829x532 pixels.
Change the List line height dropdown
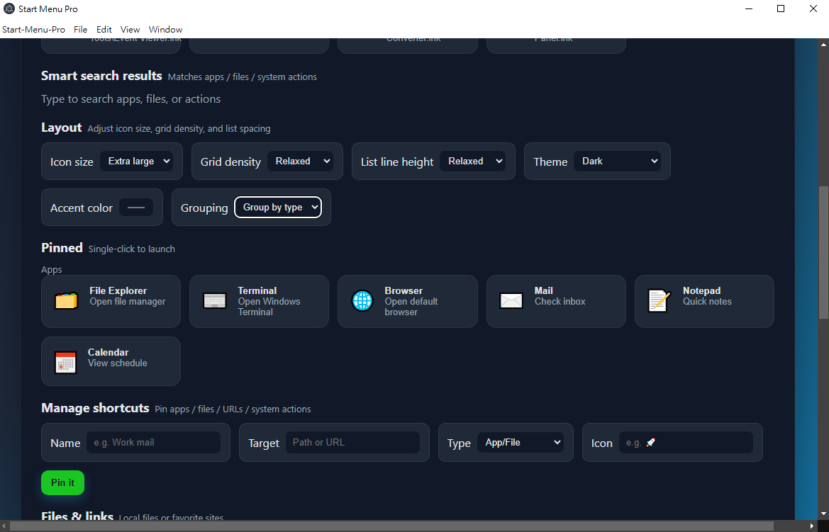click(x=472, y=162)
